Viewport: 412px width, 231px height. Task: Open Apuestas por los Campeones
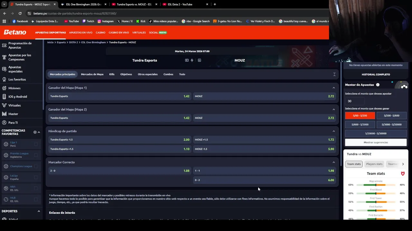click(21, 57)
